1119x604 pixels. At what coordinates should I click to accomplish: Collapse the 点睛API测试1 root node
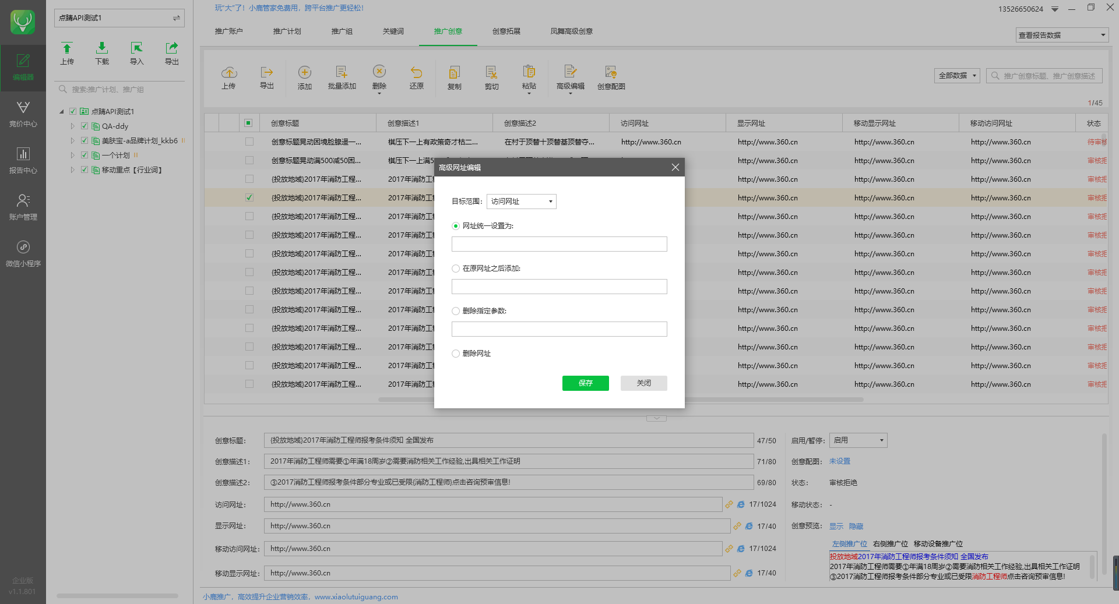coord(62,111)
